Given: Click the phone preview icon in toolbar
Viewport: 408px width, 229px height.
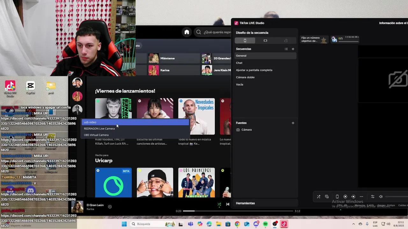Looking at the screenshot, I should (337, 197).
